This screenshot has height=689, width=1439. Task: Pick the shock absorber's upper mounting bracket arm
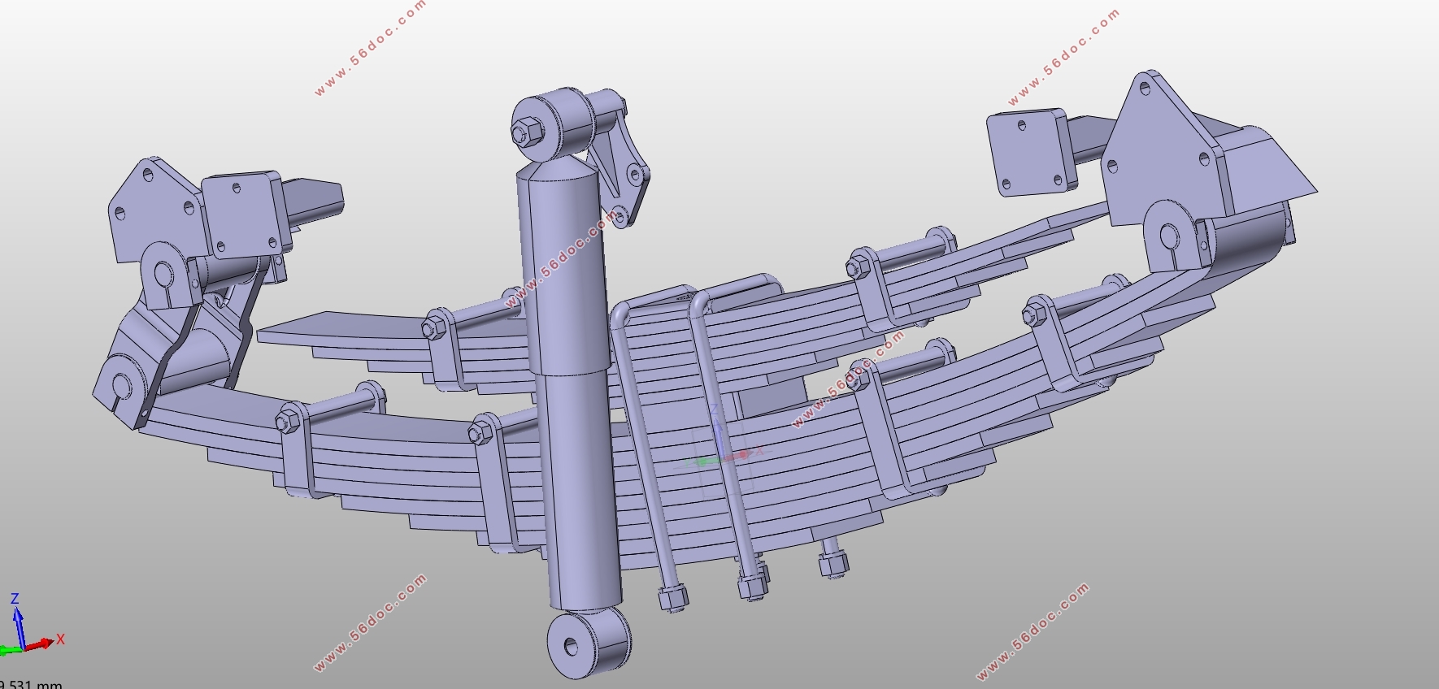point(620,159)
